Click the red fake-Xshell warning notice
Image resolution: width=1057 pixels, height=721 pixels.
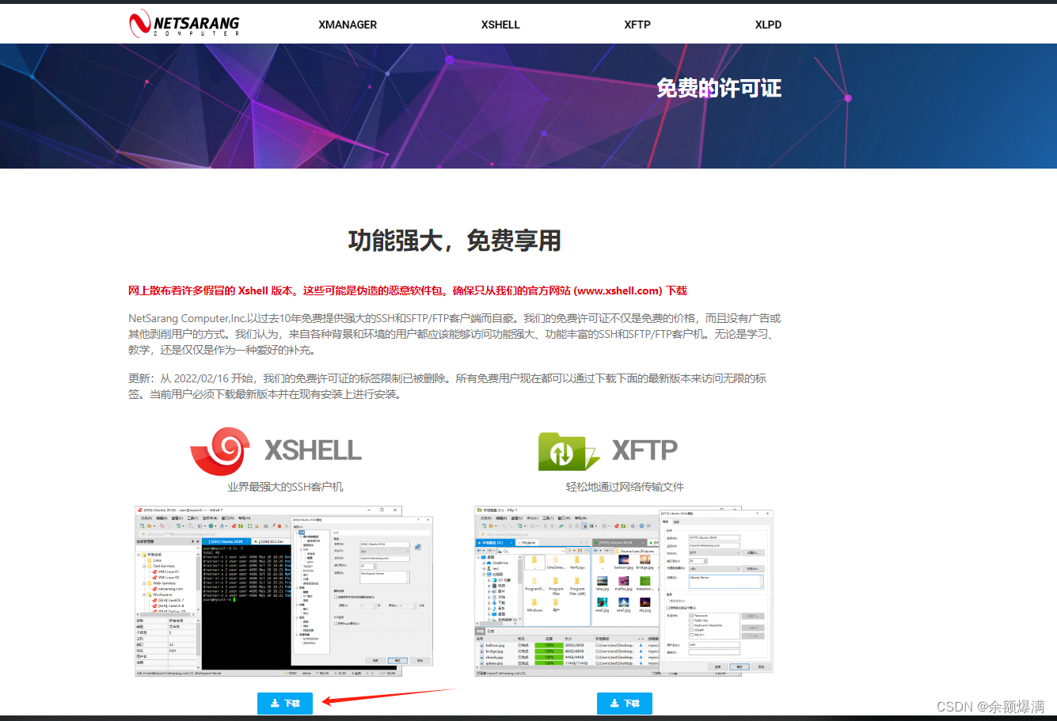(x=408, y=290)
